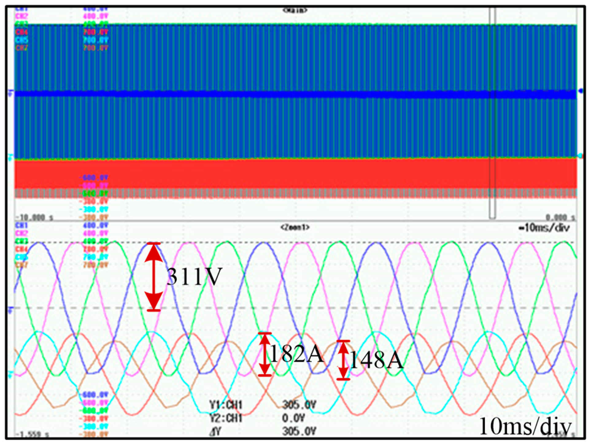Click the cyan ground marker right of main display

580,156
